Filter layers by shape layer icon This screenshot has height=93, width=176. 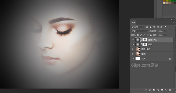pos(158,27)
